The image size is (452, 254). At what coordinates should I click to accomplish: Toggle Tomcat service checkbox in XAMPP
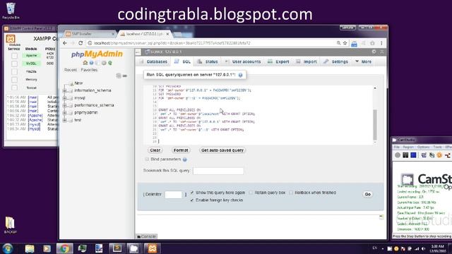tap(14, 87)
